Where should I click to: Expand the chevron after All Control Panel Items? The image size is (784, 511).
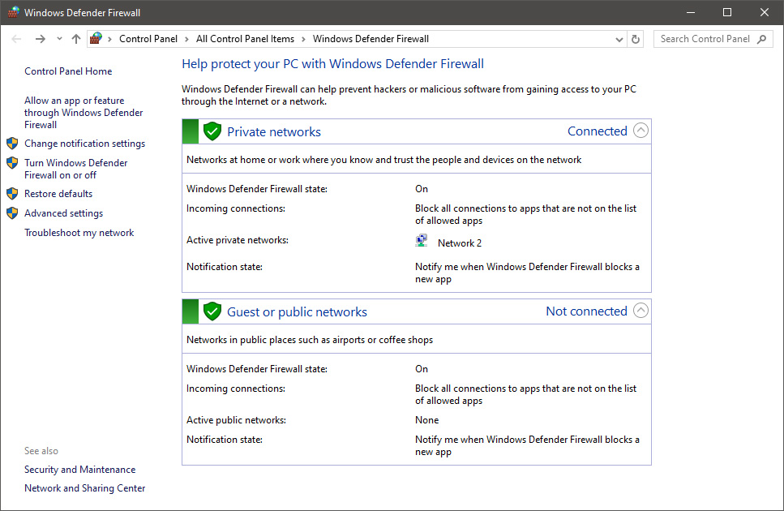pyautogui.click(x=303, y=39)
